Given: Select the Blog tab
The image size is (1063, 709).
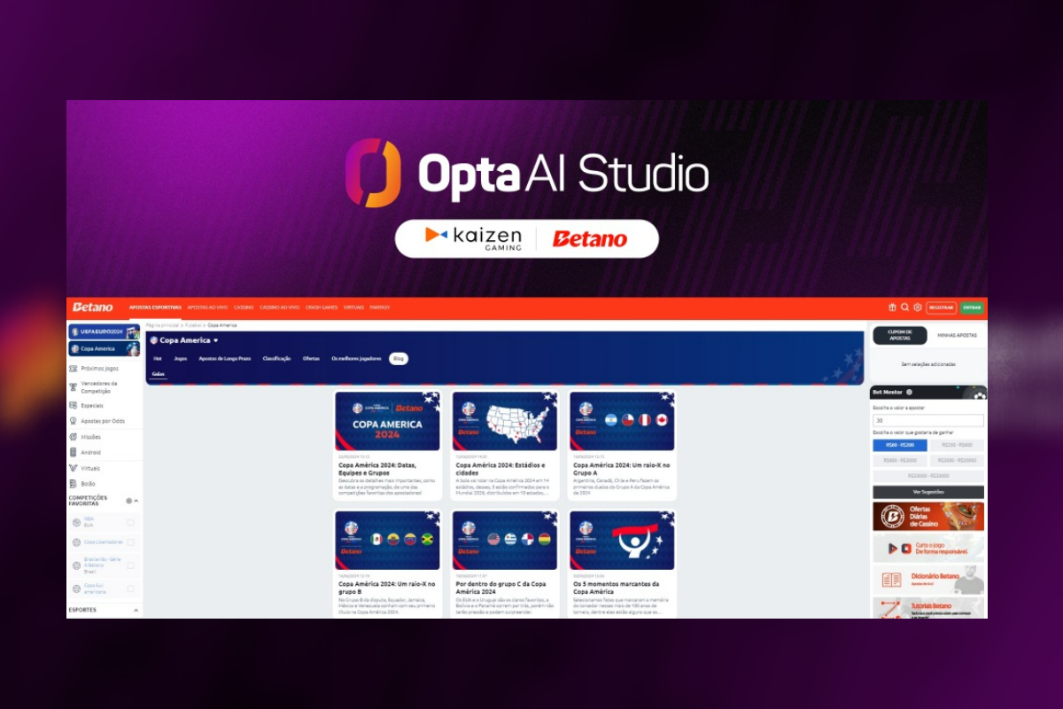Looking at the screenshot, I should point(399,359).
